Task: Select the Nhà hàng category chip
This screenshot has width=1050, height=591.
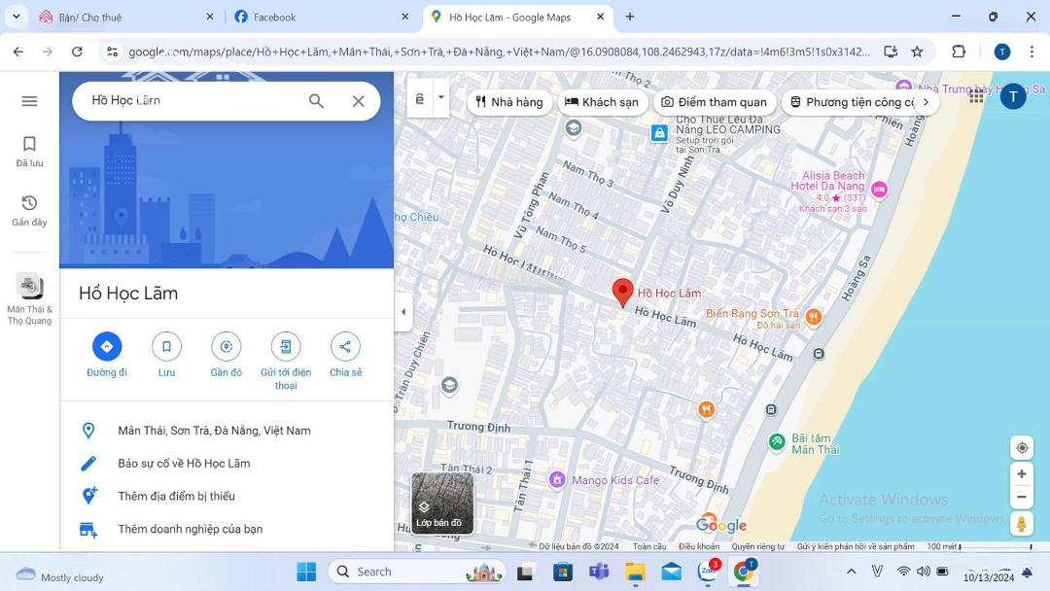Action: [x=509, y=102]
